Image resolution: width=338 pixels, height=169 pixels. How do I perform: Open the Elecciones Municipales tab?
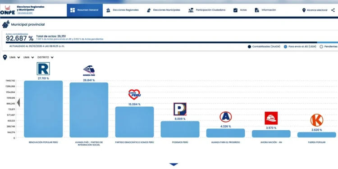(164, 10)
